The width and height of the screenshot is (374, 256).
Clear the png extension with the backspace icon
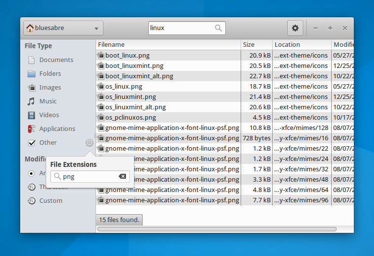(x=123, y=176)
